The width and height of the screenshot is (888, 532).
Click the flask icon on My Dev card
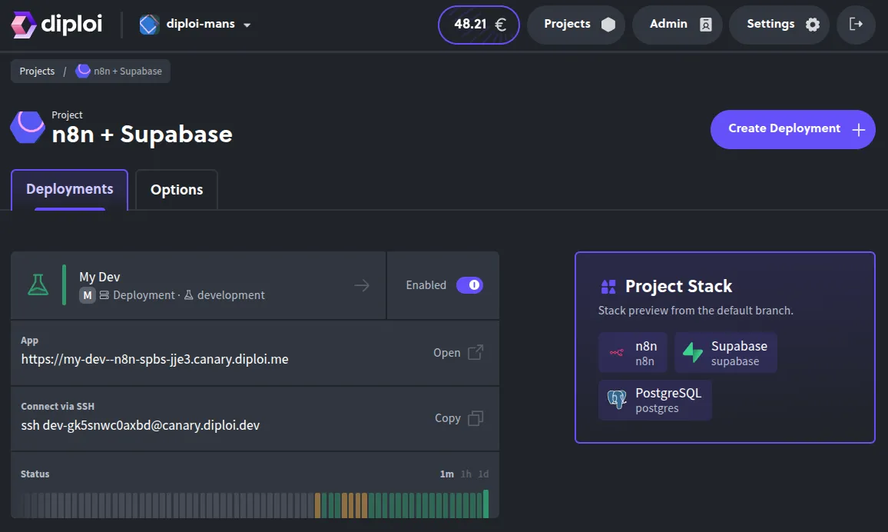(x=39, y=284)
